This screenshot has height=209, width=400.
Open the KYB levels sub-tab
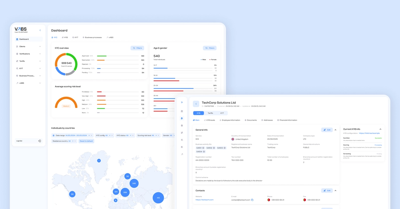[209, 120]
